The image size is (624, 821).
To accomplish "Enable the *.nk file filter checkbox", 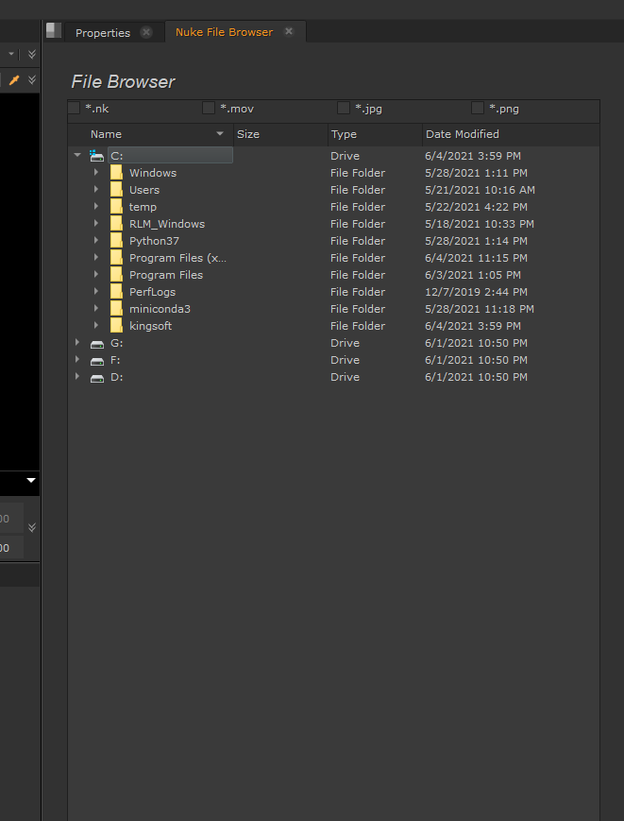I will pos(74,109).
